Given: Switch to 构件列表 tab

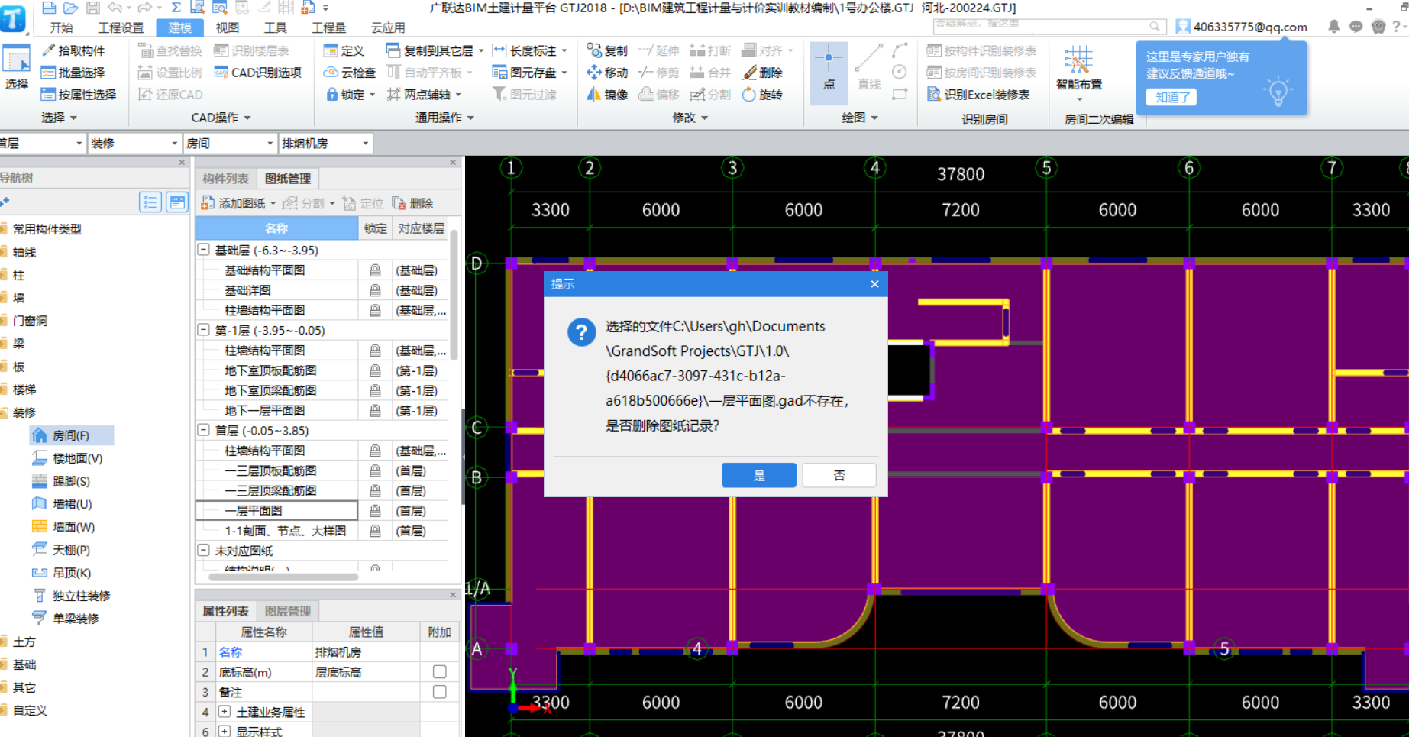Looking at the screenshot, I should 225,179.
